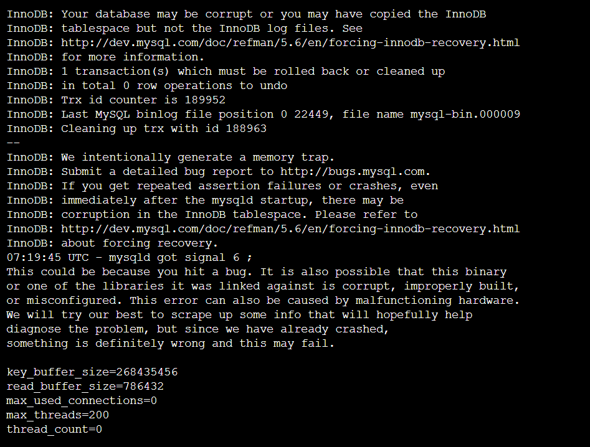This screenshot has width=590, height=447.
Task: Click the thread_count=0 line
Action: pos(54,429)
